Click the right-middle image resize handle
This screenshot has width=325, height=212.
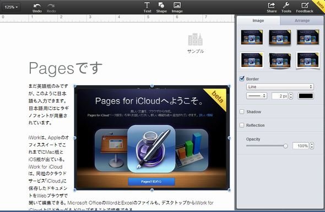(229, 138)
